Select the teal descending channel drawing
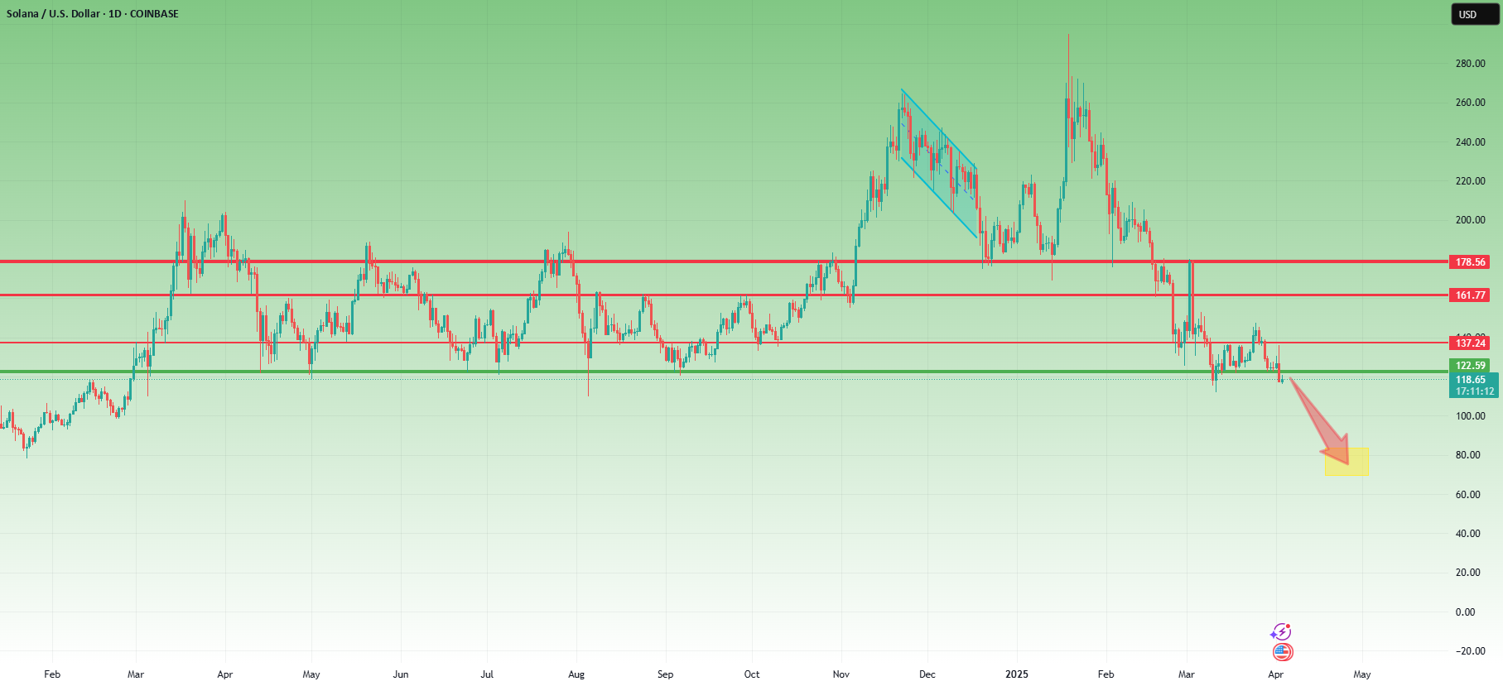Image resolution: width=1503 pixels, height=686 pixels. (x=939, y=163)
